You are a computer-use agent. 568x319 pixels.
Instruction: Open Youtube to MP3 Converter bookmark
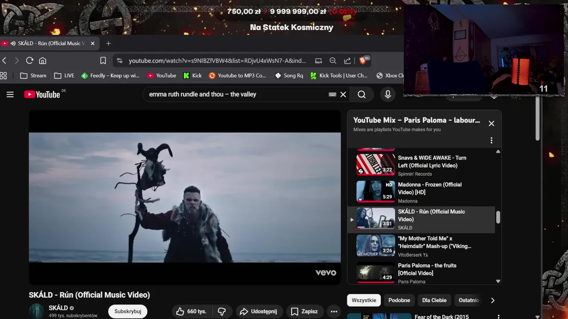237,76
